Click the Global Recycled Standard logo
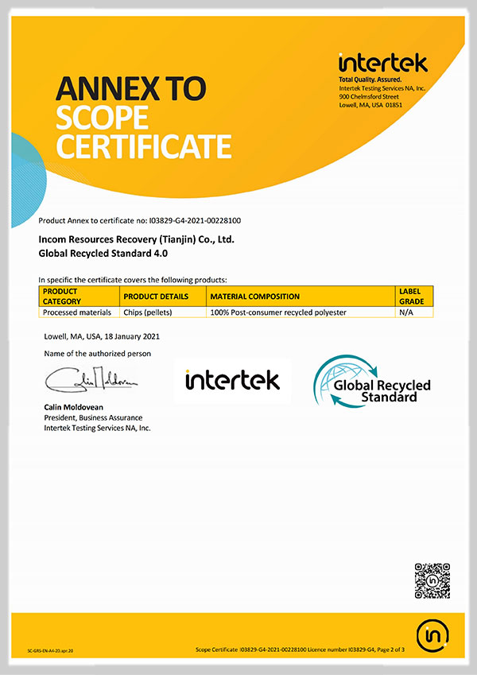The width and height of the screenshot is (477, 675). (x=372, y=381)
